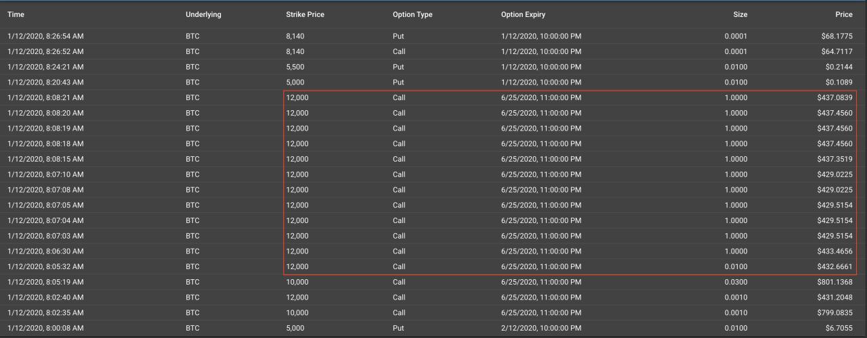
Task: Select the Put option type in the 8:24:21 AM row
Action: pos(398,67)
